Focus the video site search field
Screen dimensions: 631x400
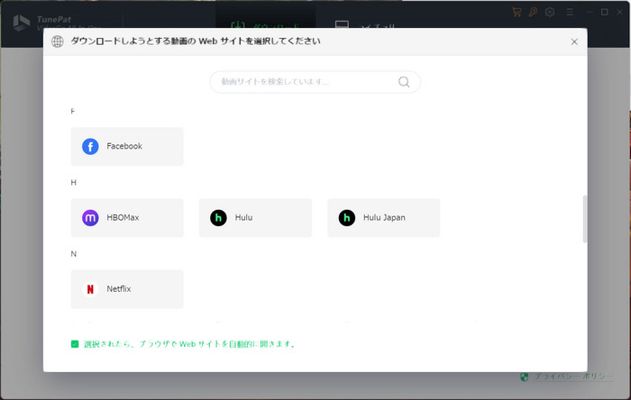315,82
